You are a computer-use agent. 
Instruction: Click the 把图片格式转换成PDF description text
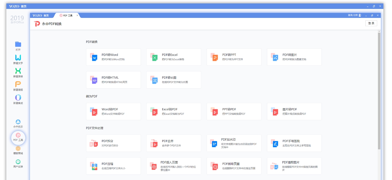click(x=294, y=114)
